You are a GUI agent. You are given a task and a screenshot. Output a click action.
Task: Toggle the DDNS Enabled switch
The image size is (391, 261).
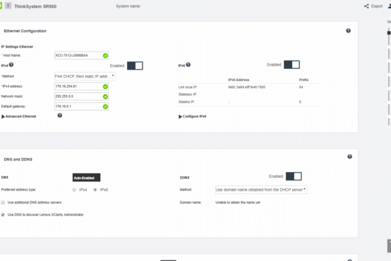pyautogui.click(x=293, y=176)
